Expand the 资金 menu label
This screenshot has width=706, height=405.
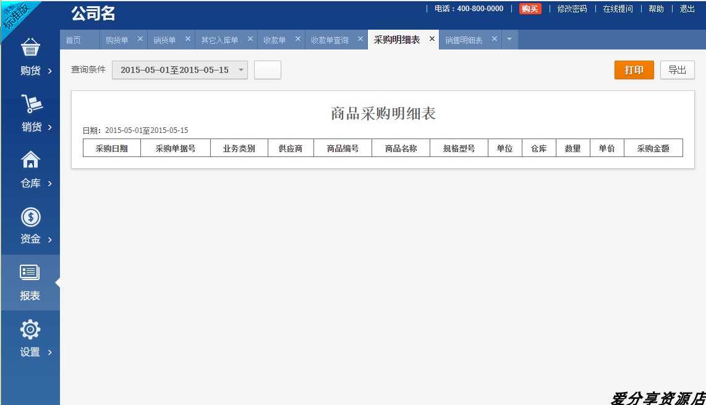(x=30, y=239)
